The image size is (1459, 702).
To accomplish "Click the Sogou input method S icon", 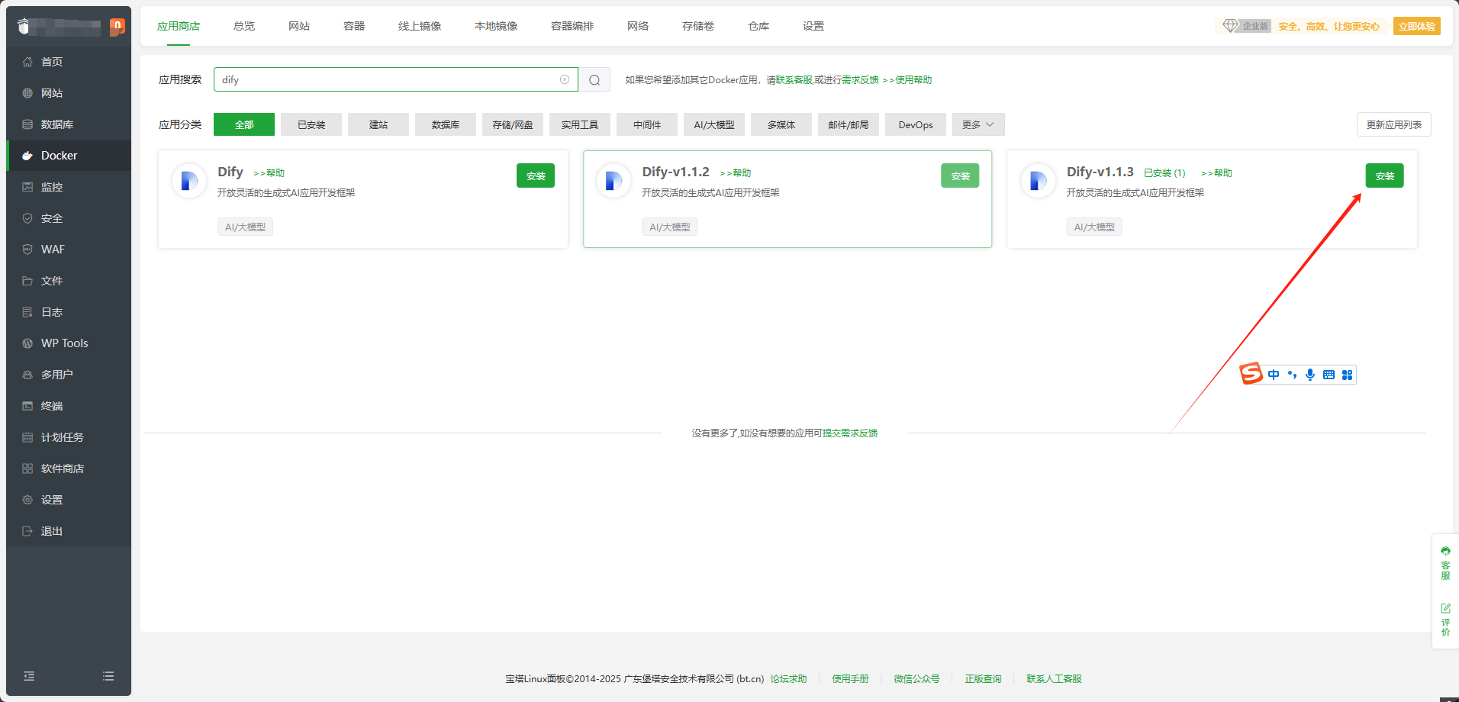I will pyautogui.click(x=1251, y=374).
